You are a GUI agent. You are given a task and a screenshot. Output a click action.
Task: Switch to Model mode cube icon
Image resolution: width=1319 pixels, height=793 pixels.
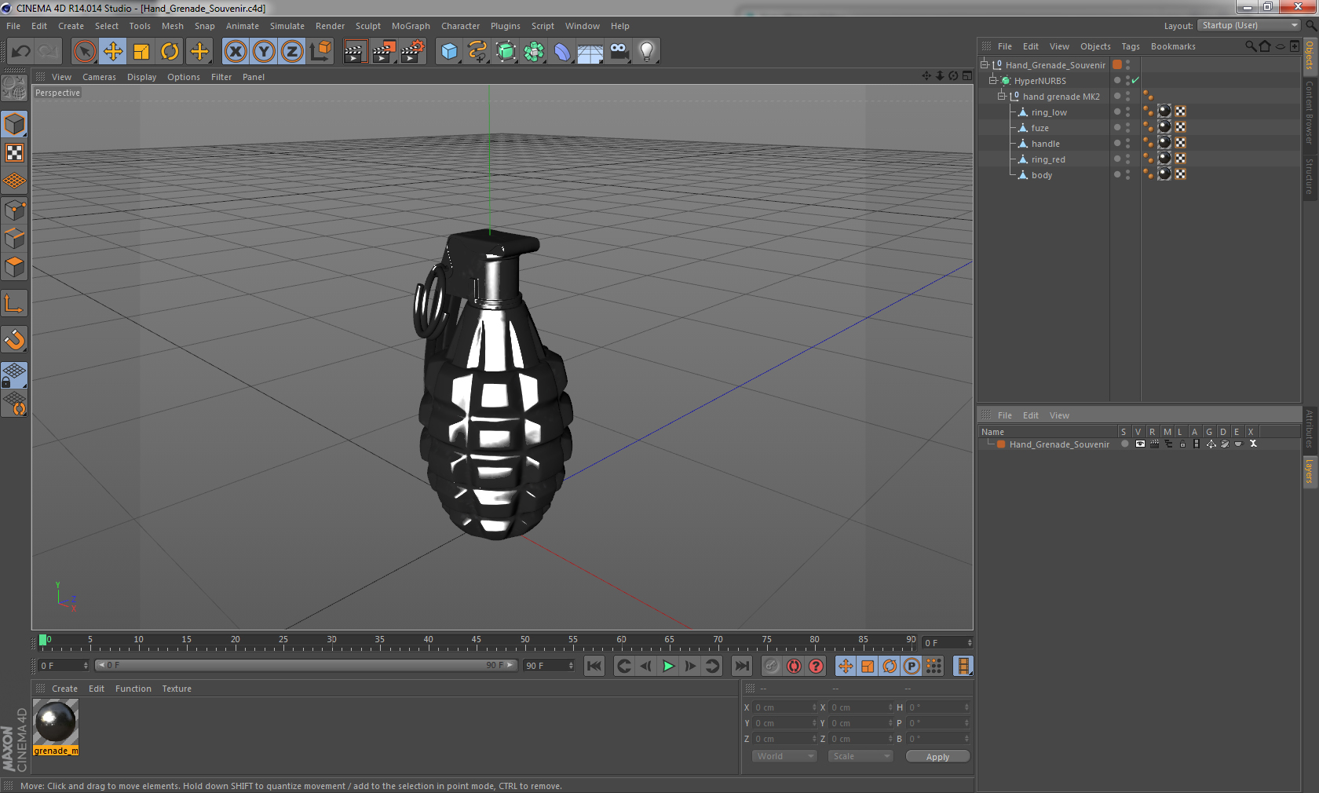[x=14, y=124]
